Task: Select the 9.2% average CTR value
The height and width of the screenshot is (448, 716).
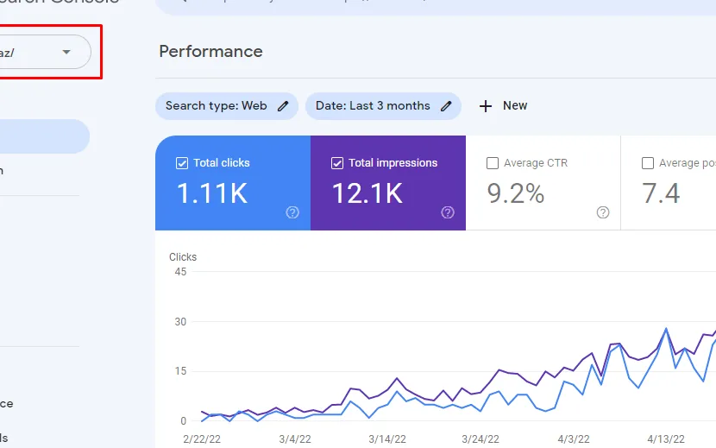Action: coord(516,193)
